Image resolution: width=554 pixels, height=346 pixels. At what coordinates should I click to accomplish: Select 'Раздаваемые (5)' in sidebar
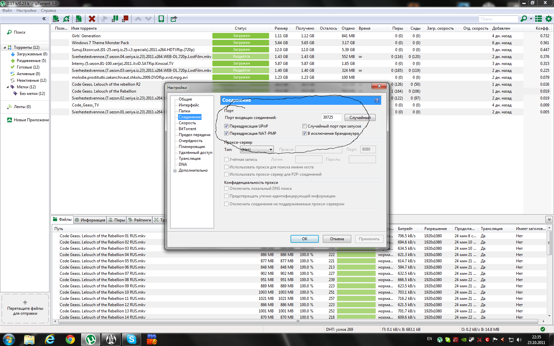tap(31, 61)
